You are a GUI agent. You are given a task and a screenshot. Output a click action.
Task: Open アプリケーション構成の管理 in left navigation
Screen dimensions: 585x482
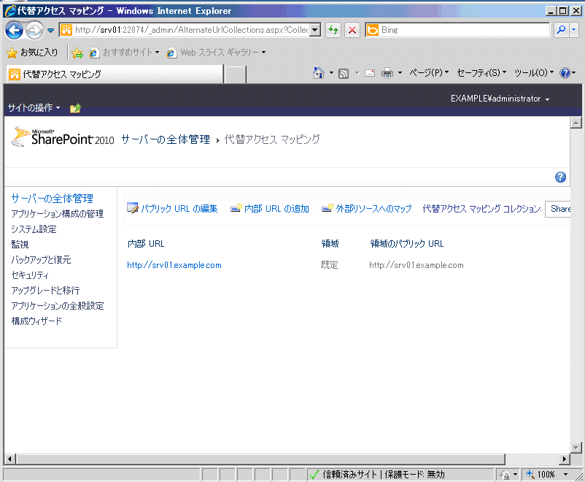(x=58, y=214)
